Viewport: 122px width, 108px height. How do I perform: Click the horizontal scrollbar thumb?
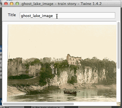tap(38, 104)
